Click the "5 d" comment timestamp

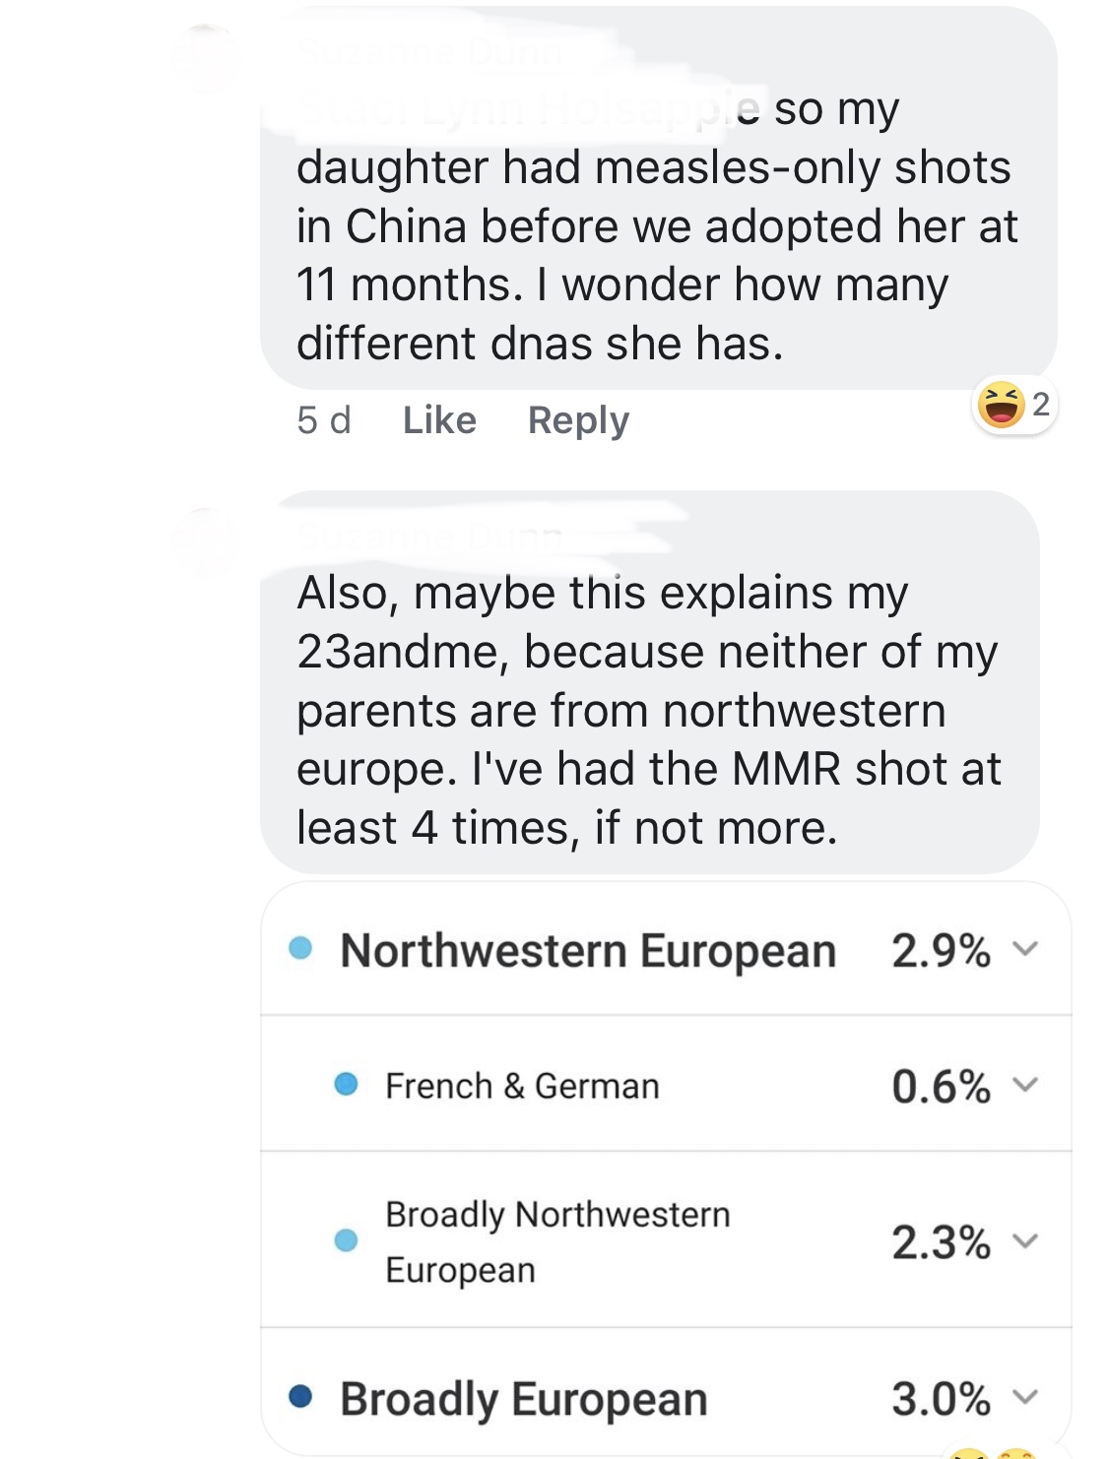323,420
